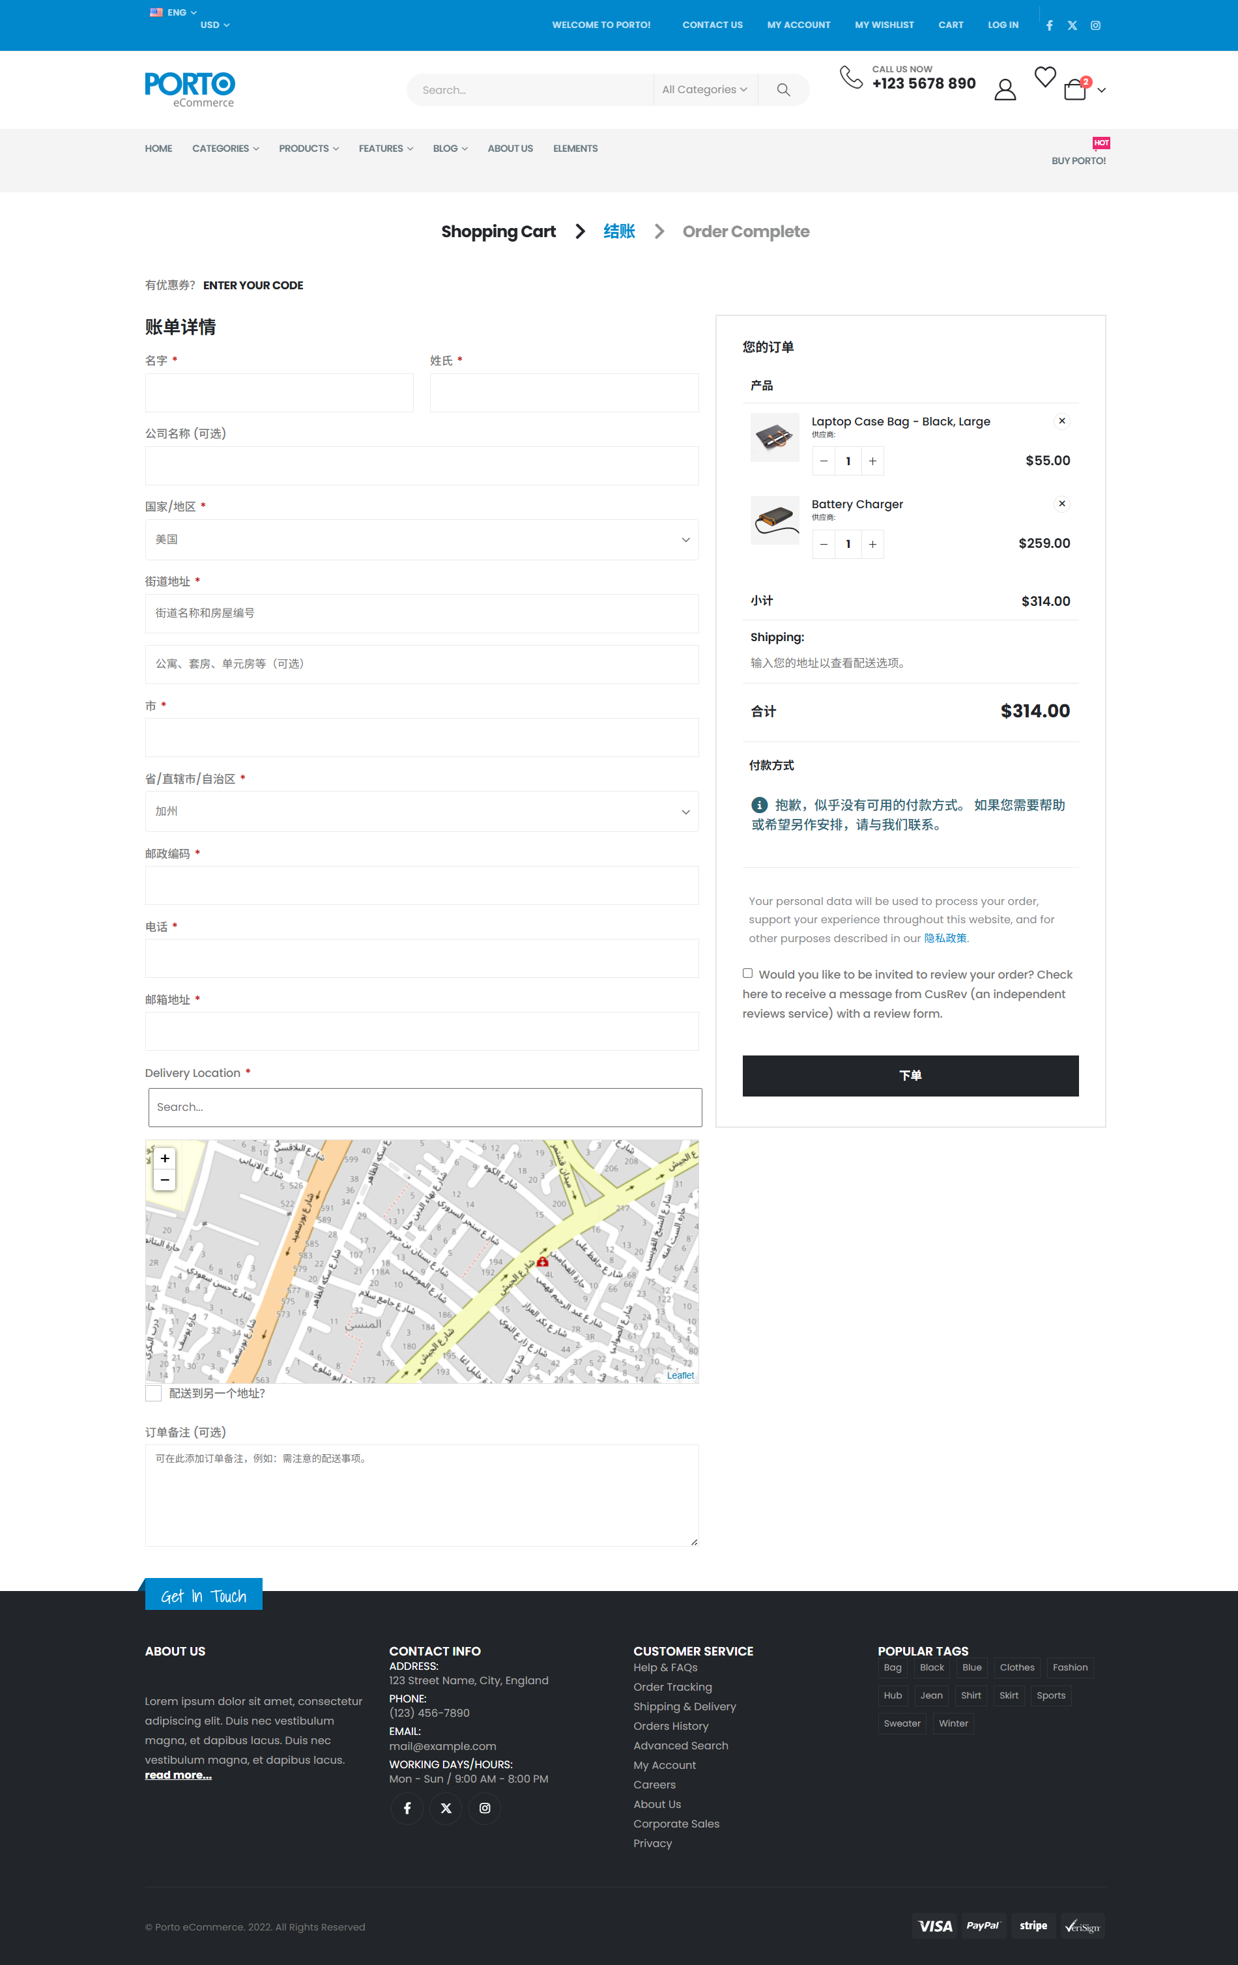Tick the ship to different address checkbox

pos(153,1393)
